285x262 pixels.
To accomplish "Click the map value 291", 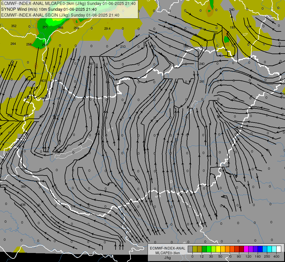I will [45, 27].
